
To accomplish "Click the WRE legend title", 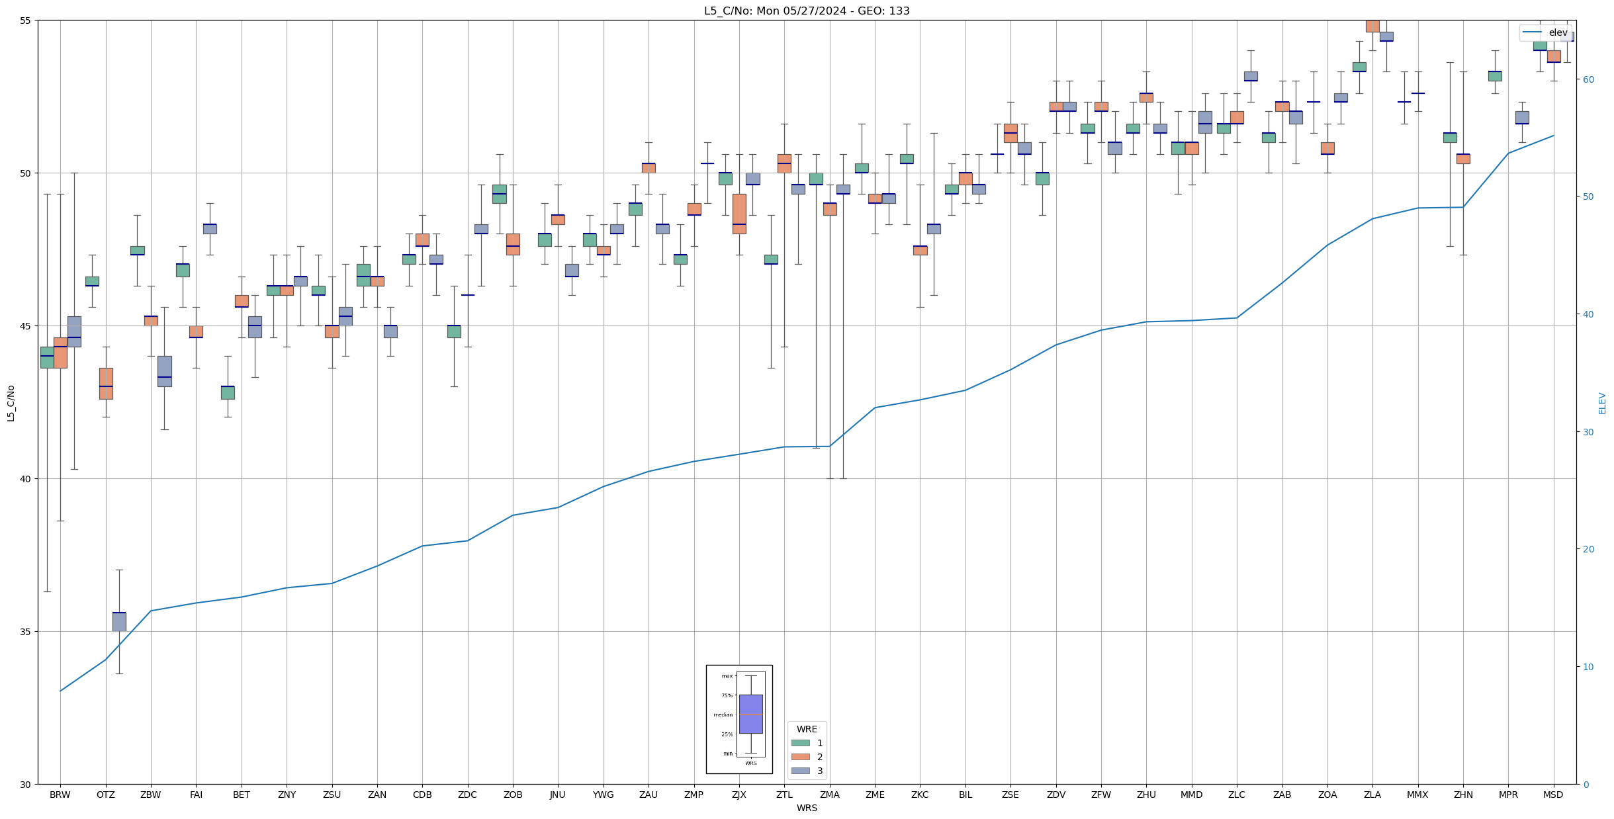I will click(807, 729).
